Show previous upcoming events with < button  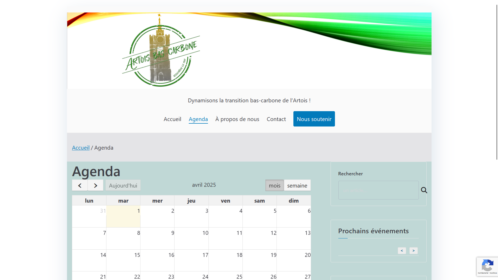click(402, 251)
